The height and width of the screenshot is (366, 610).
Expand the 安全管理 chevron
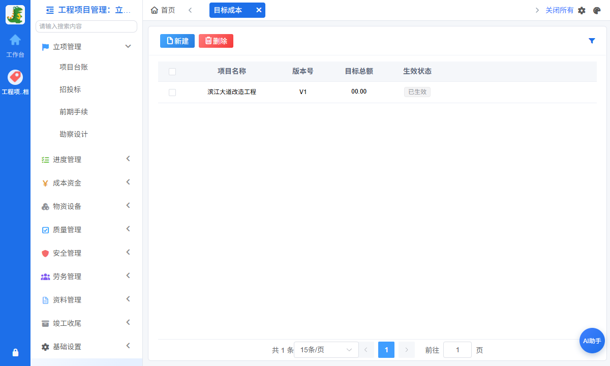click(128, 252)
